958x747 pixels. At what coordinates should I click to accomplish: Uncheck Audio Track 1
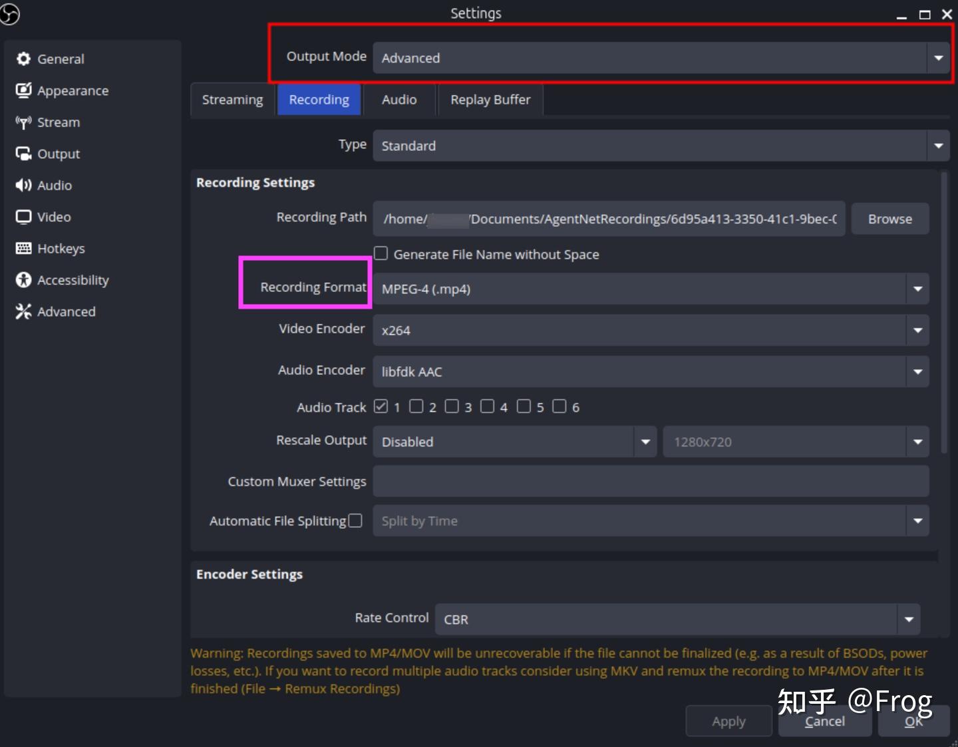pyautogui.click(x=381, y=406)
